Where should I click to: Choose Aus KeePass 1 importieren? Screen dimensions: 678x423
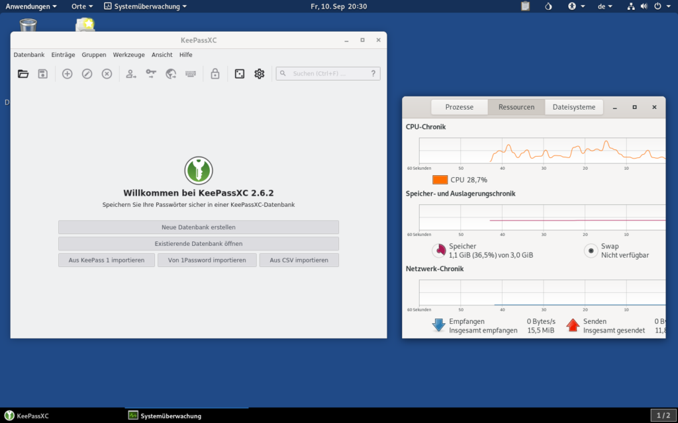click(x=107, y=260)
